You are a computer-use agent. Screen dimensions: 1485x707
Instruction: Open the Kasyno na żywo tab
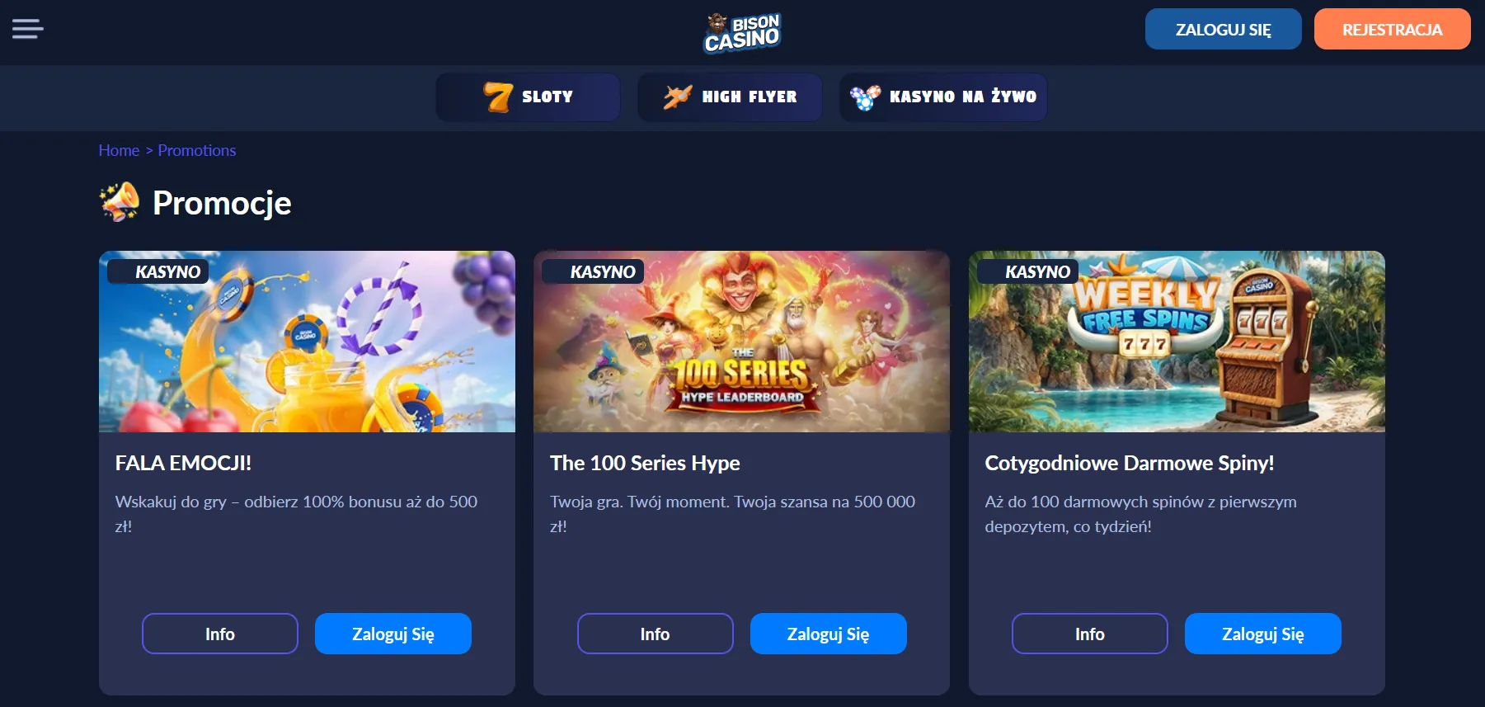pos(943,97)
